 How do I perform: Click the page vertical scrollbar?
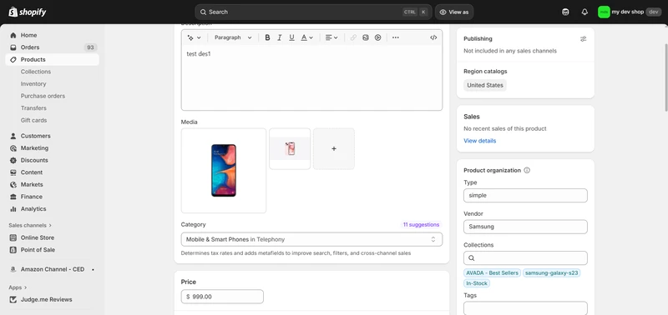click(665, 77)
